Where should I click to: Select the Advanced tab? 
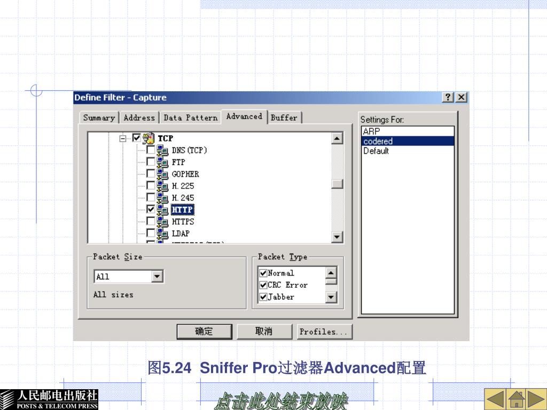pyautogui.click(x=244, y=116)
